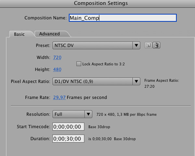Viewport: 195px width, 156px height.
Task: Click into the Composition Name text field
Action: point(122,18)
